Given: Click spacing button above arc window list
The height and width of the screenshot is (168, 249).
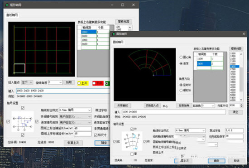Looking at the screenshot, I should tap(236, 49).
